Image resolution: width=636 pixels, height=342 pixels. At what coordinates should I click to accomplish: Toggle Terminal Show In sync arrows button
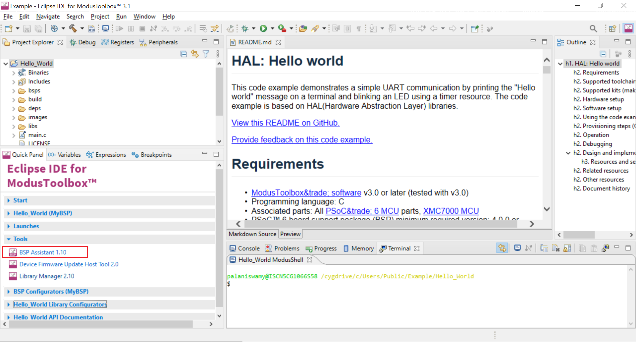click(x=502, y=248)
